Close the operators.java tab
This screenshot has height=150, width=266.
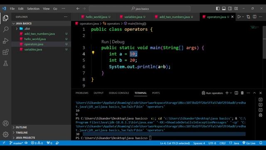pyautogui.click(x=232, y=17)
